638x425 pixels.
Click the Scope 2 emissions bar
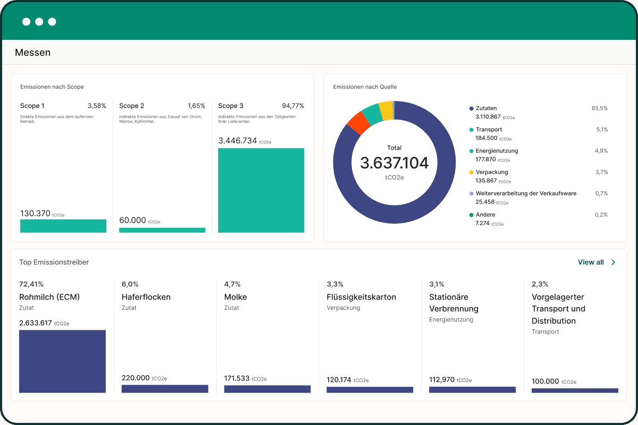click(162, 230)
